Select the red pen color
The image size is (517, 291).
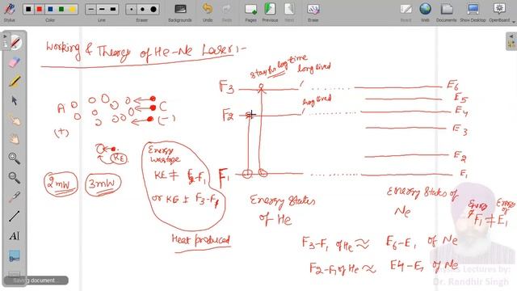click(x=40, y=9)
